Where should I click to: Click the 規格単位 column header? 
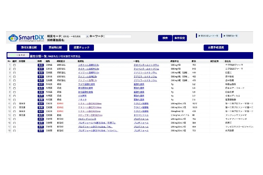point(175,61)
